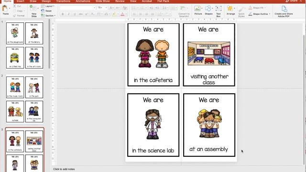Click the Reset slide icon
This screenshot has height=172, width=306.
43,11
